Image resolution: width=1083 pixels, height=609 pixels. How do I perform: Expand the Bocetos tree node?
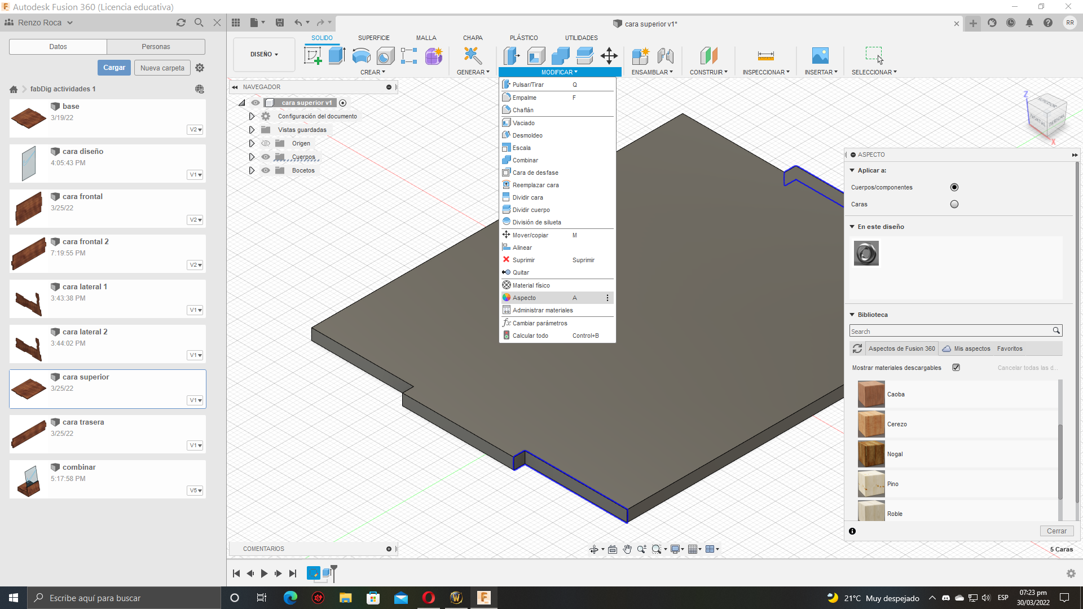tap(252, 170)
